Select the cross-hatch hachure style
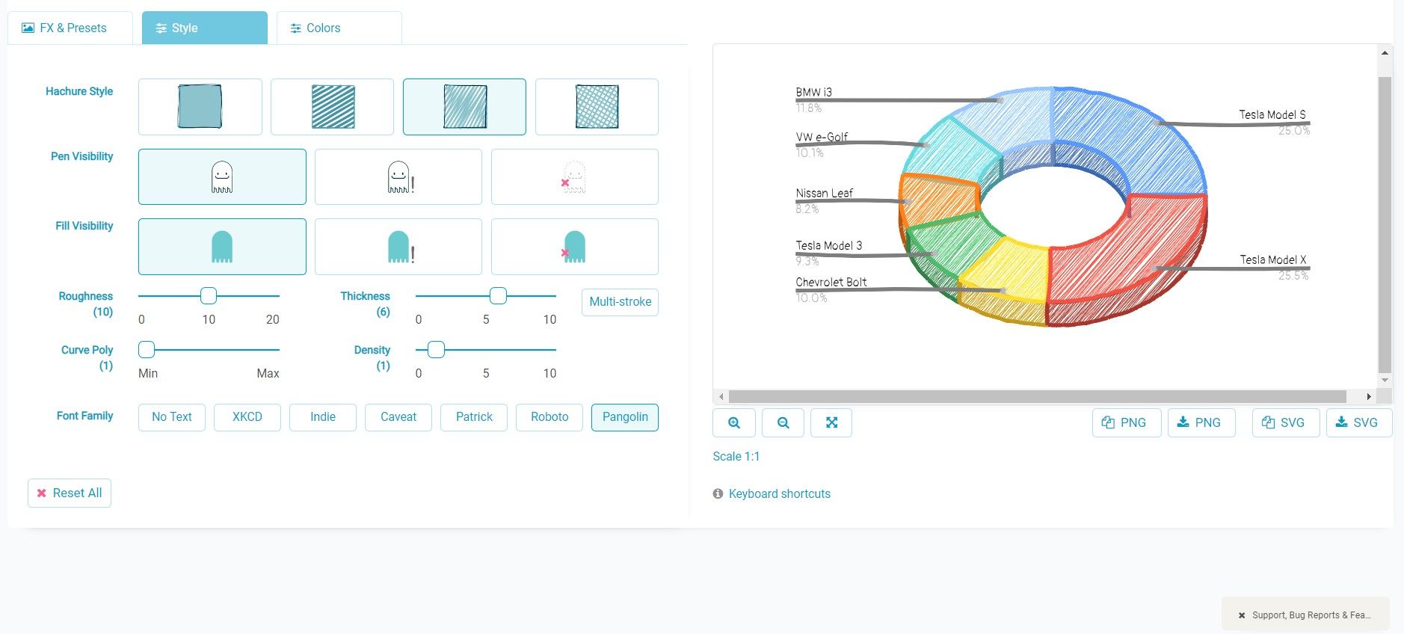 pos(597,107)
